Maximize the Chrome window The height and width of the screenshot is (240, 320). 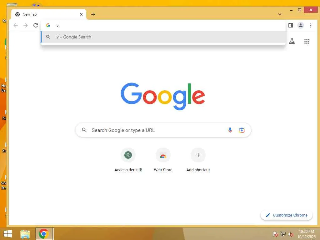(300, 10)
